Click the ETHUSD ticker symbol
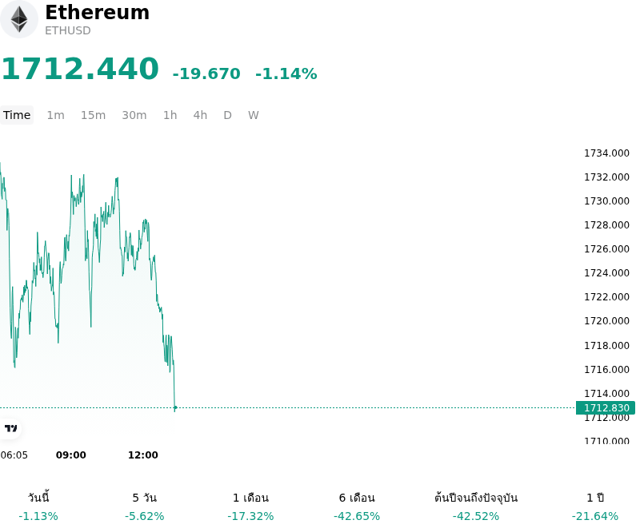The width and height of the screenshot is (640, 532). (x=68, y=30)
